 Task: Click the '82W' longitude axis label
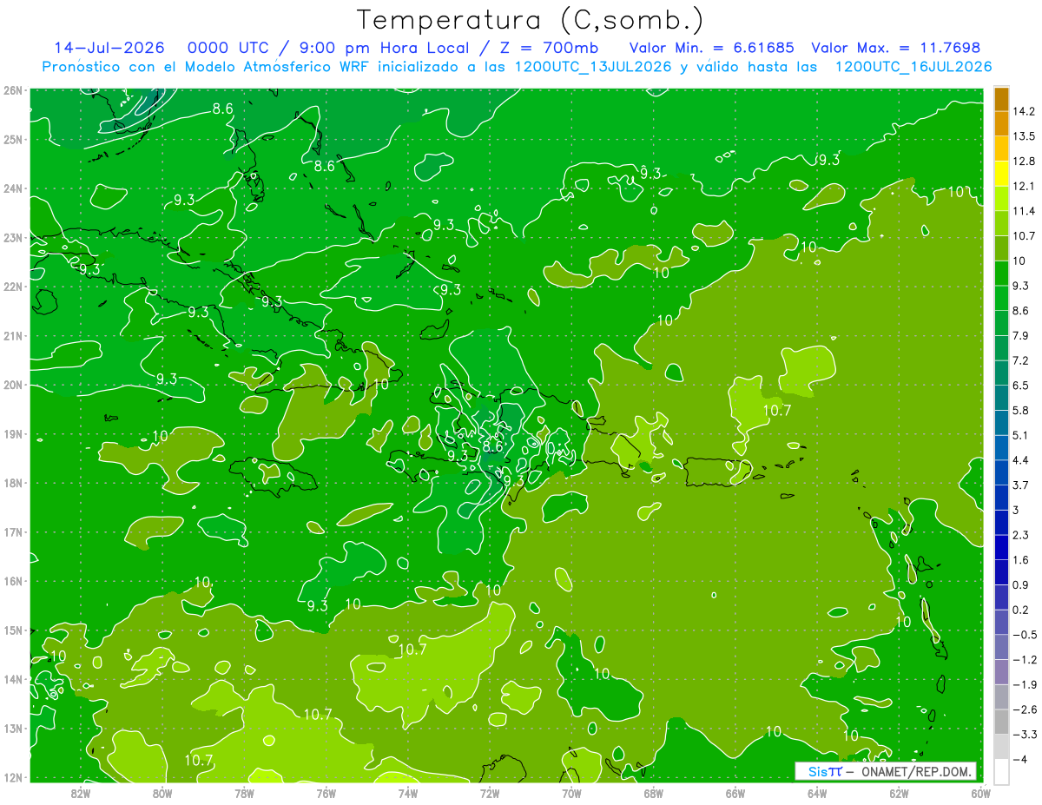(81, 793)
